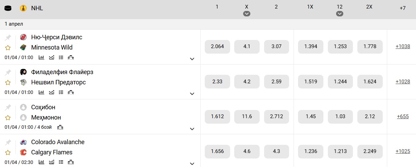The width and height of the screenshot is (416, 167).
Task: Open the +1038 additional markets link
Action: 403,46
